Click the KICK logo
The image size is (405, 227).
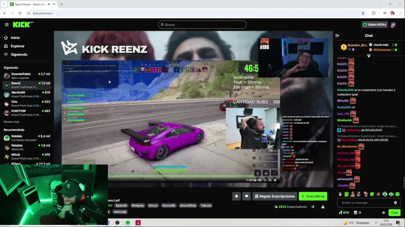[23, 25]
